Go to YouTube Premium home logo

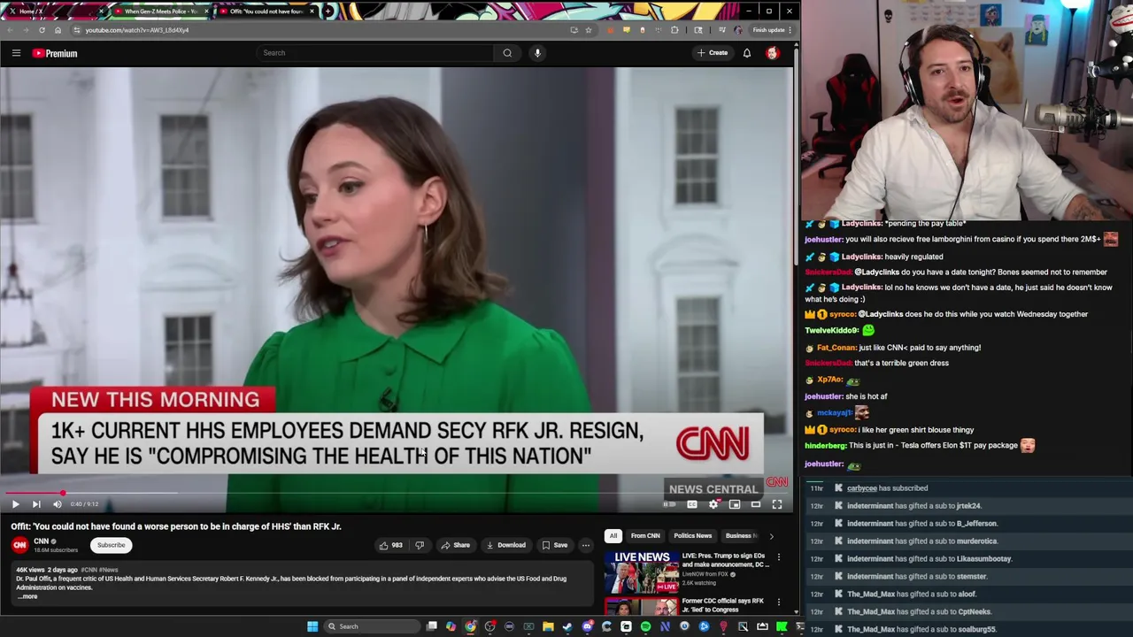[x=55, y=53]
